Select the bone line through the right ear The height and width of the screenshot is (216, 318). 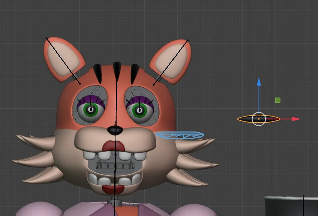(170, 63)
